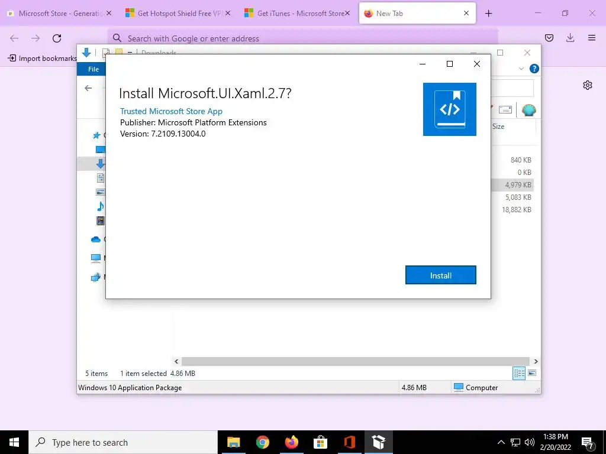This screenshot has height=454, width=606.
Task: Click the horizontal scrollbar thumb in File Explorer
Action: pyautogui.click(x=355, y=361)
